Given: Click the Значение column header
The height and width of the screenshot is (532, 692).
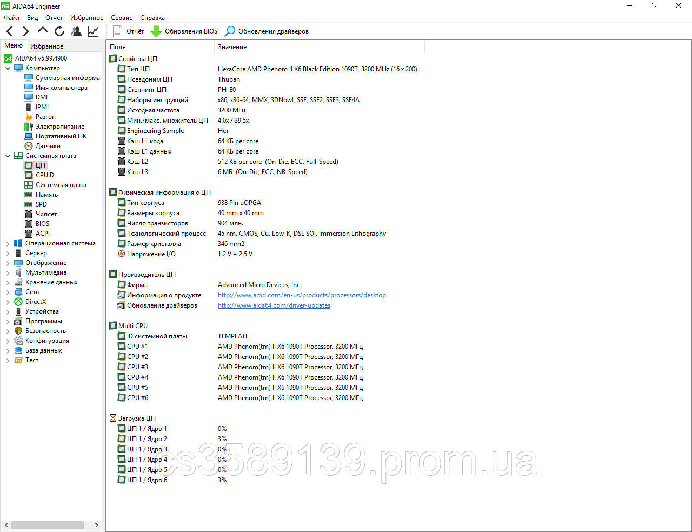Looking at the screenshot, I should (x=320, y=47).
